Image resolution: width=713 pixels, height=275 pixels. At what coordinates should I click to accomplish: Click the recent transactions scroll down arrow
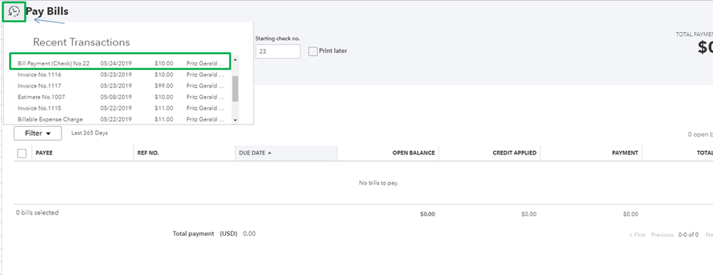coord(235,120)
